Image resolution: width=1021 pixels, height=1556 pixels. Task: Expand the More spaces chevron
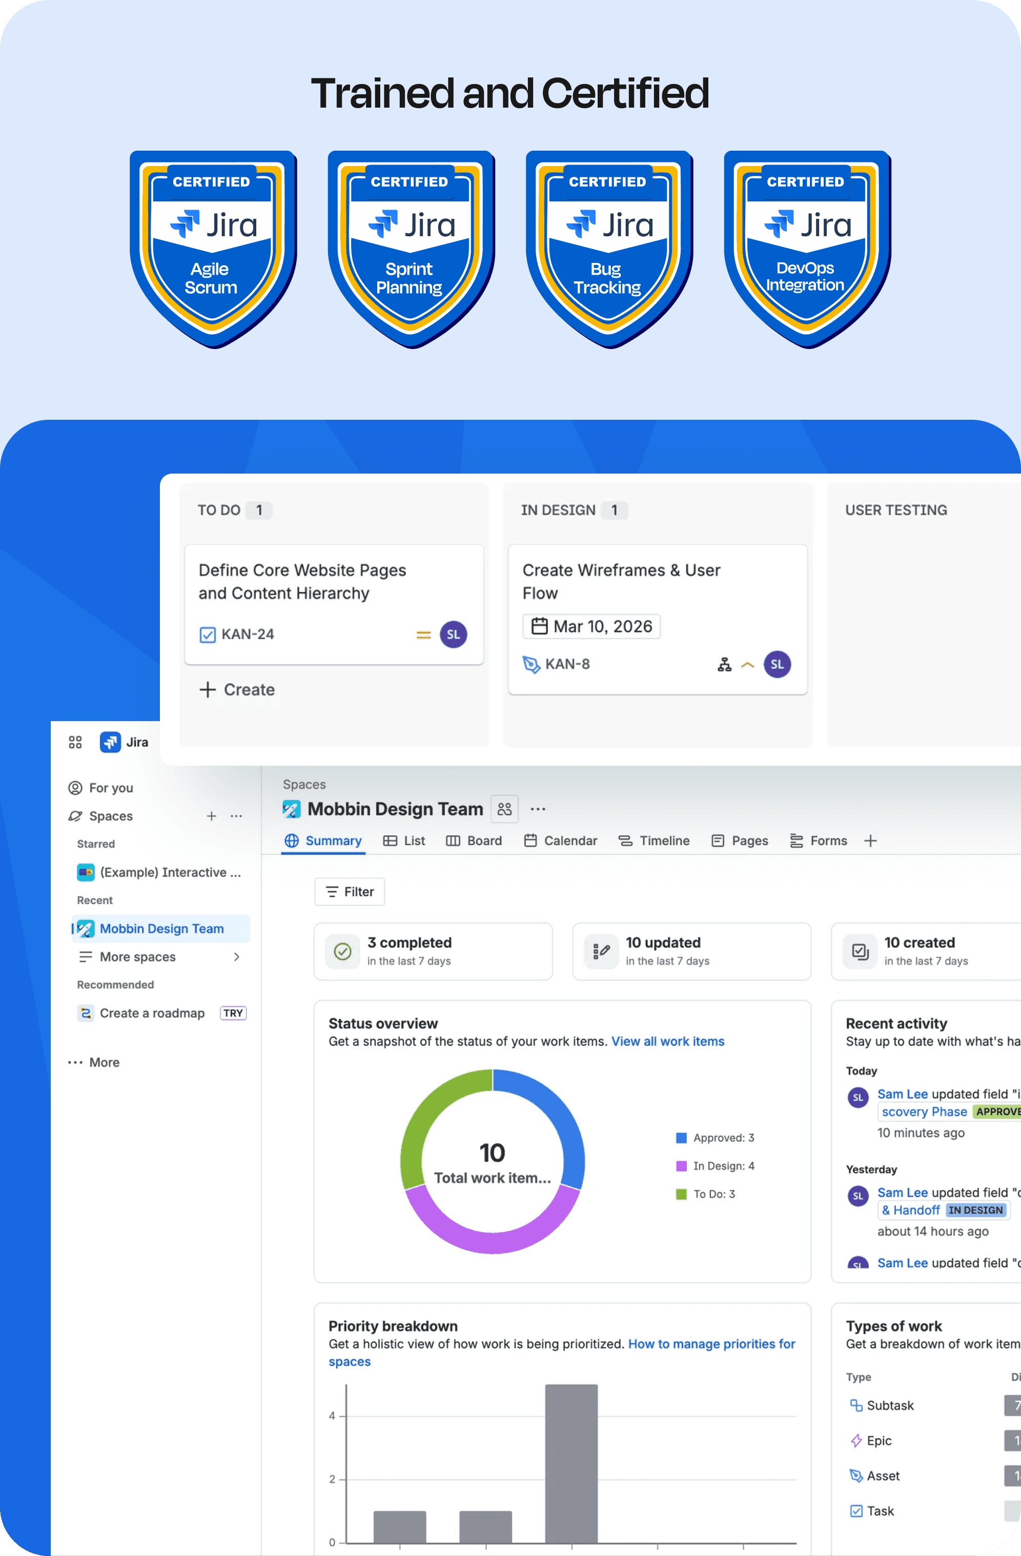[x=237, y=956]
